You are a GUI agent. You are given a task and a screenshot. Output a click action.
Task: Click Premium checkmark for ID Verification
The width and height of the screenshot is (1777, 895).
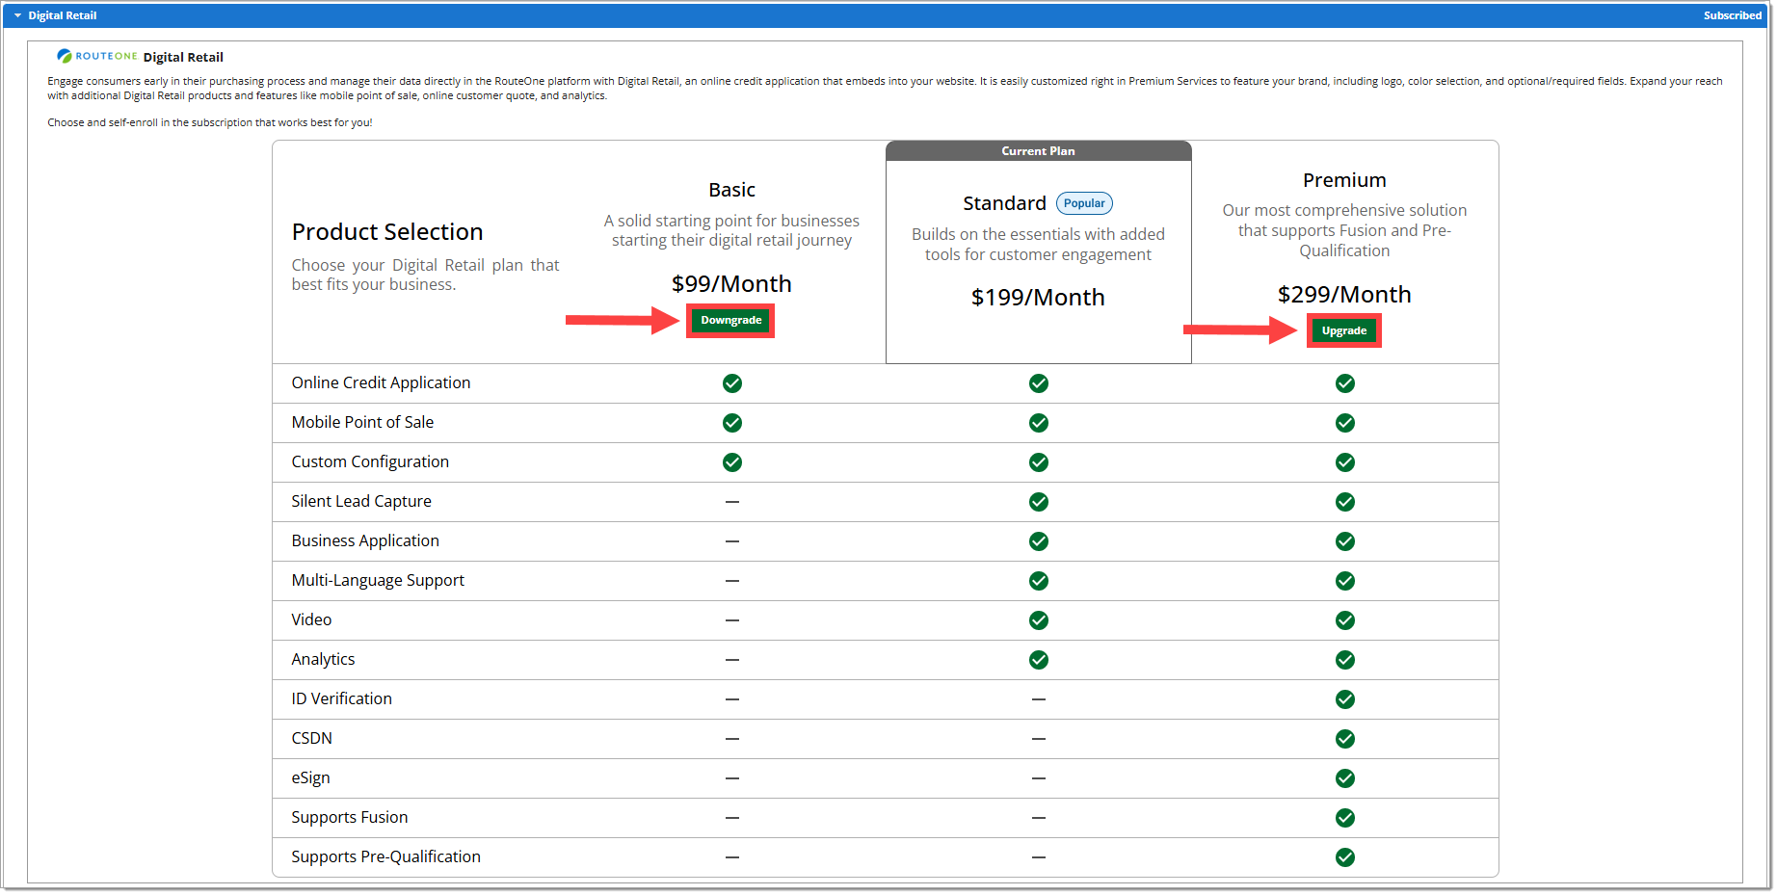(x=1344, y=699)
